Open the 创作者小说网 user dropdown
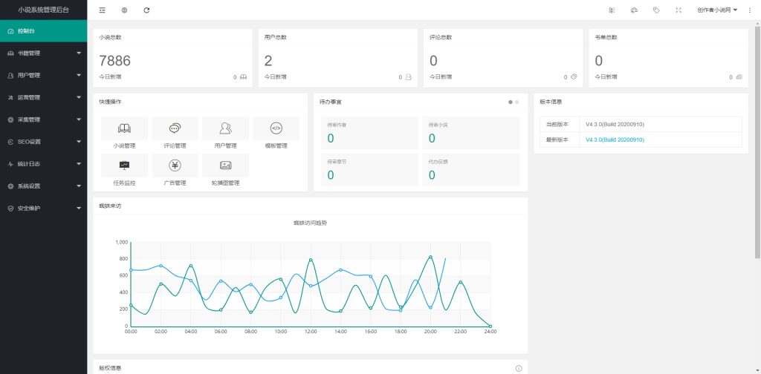761x374 pixels. tap(717, 10)
